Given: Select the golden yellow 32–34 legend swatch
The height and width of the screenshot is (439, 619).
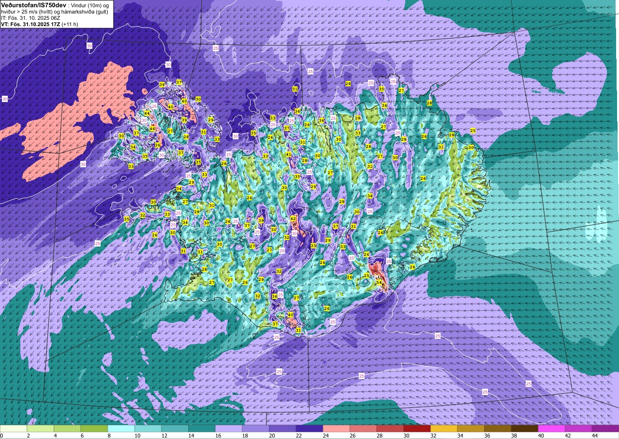Looking at the screenshot, I should [444, 428].
